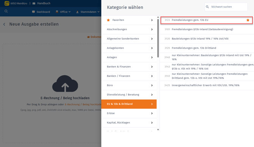Select the Favoriten star category
This screenshot has width=254, height=147.
click(129, 20)
